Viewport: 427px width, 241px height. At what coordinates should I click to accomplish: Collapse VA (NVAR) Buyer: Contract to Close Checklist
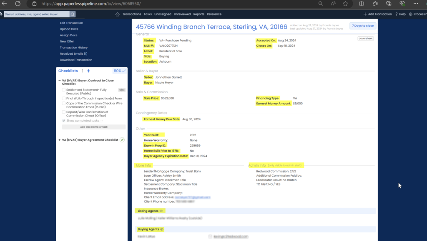[x=60, y=81]
